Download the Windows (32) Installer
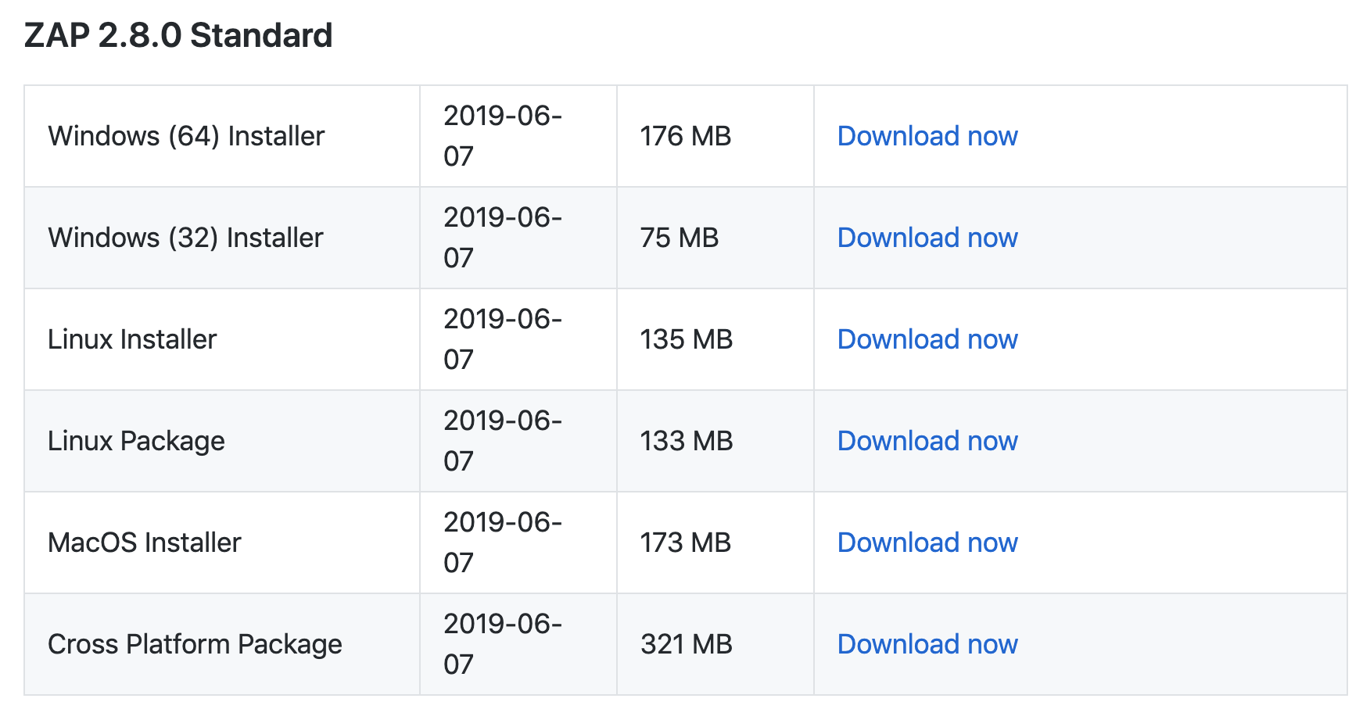The width and height of the screenshot is (1370, 702). 927,238
